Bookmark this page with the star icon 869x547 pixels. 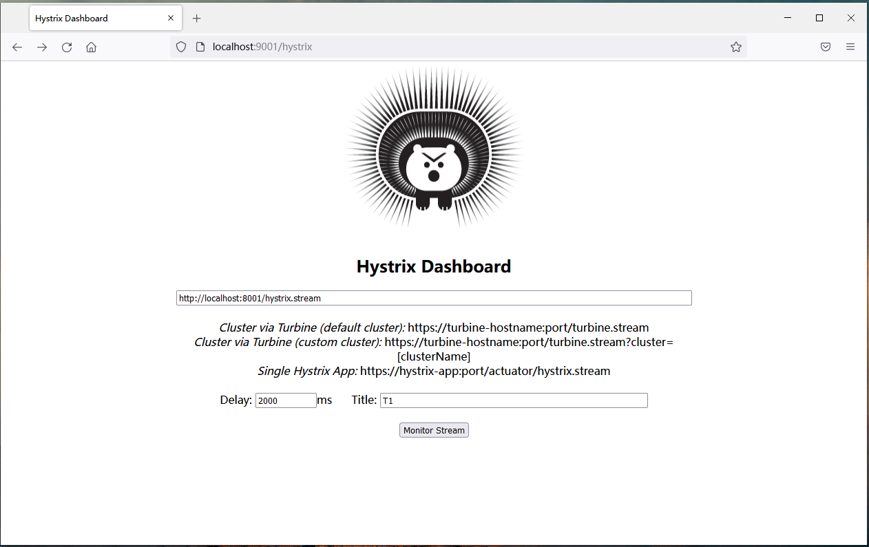(x=736, y=47)
